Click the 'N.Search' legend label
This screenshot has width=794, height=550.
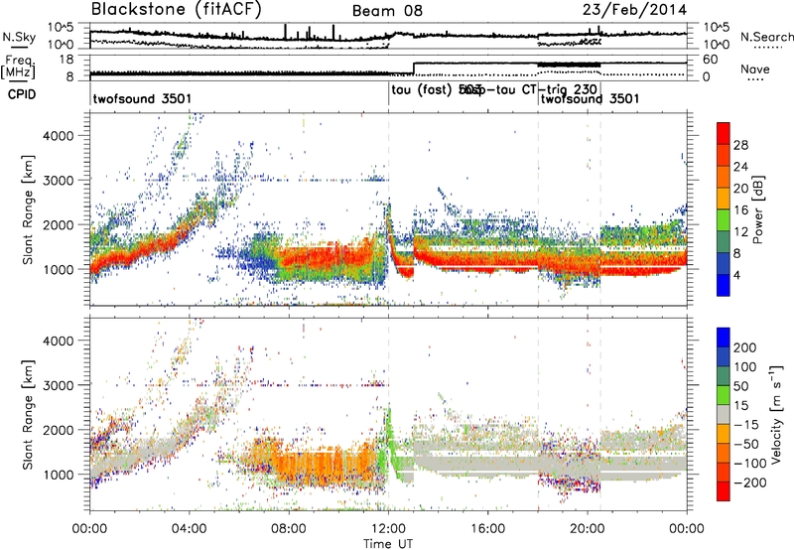(766, 37)
